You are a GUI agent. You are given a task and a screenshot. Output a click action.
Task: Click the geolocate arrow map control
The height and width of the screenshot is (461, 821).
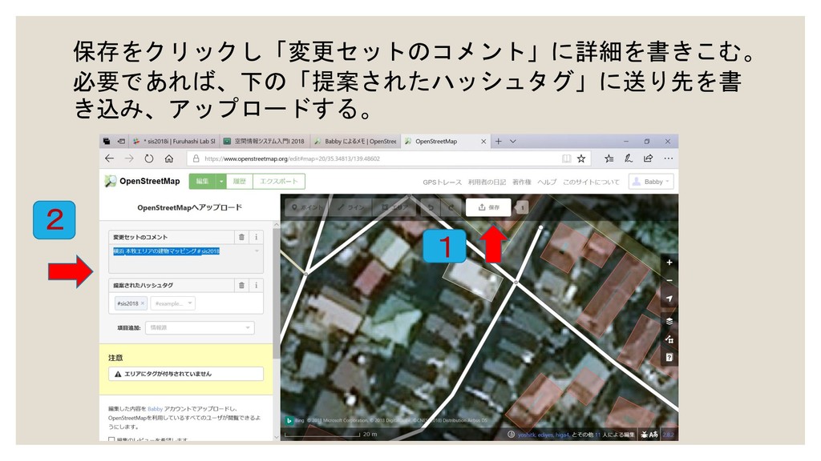(x=669, y=299)
